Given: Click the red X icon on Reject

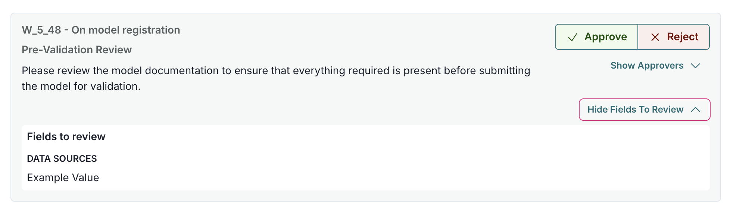Looking at the screenshot, I should pyautogui.click(x=655, y=37).
